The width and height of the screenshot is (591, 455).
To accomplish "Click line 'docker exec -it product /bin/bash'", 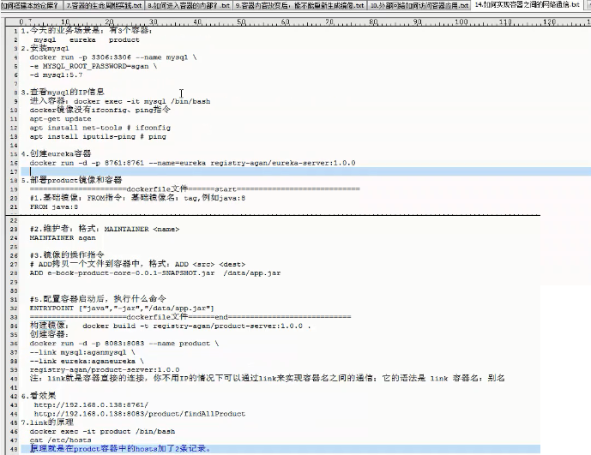I will [102, 432].
